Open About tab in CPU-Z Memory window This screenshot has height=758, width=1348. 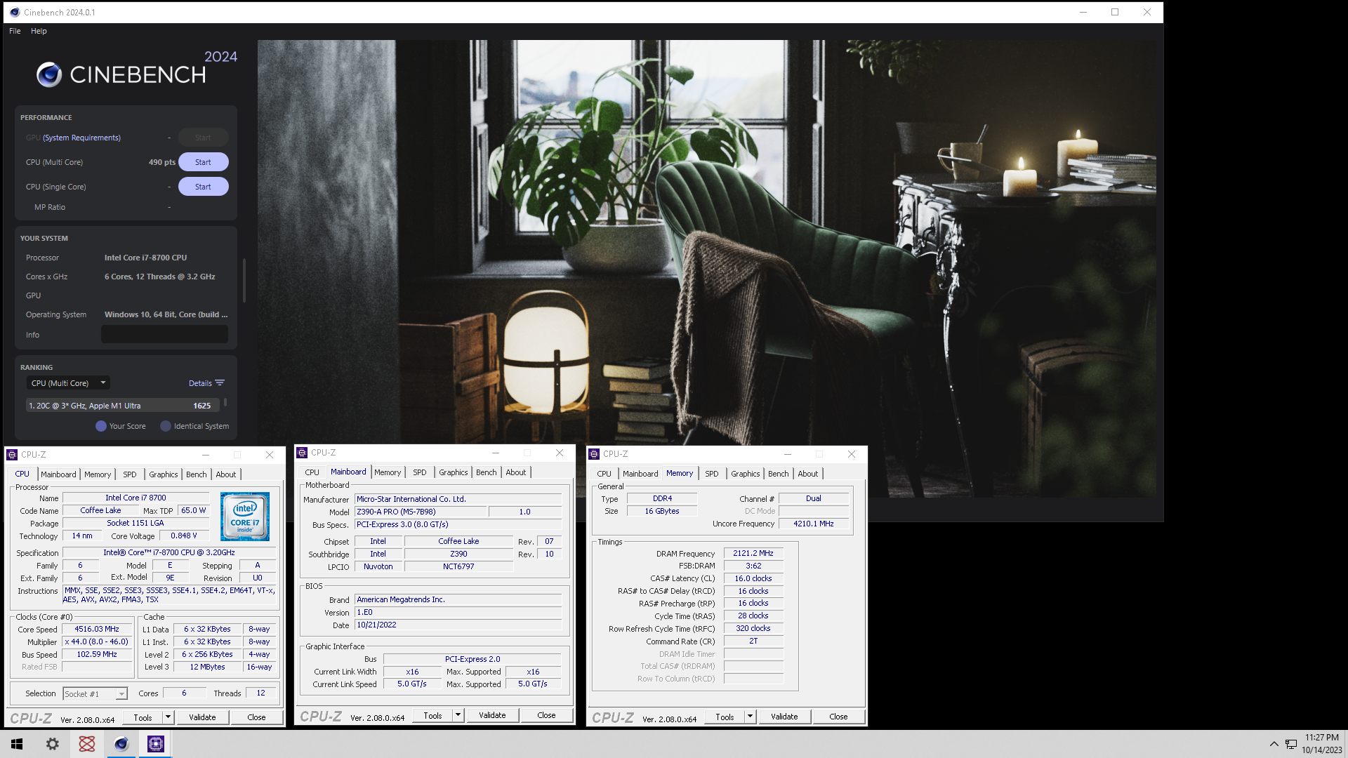click(808, 474)
